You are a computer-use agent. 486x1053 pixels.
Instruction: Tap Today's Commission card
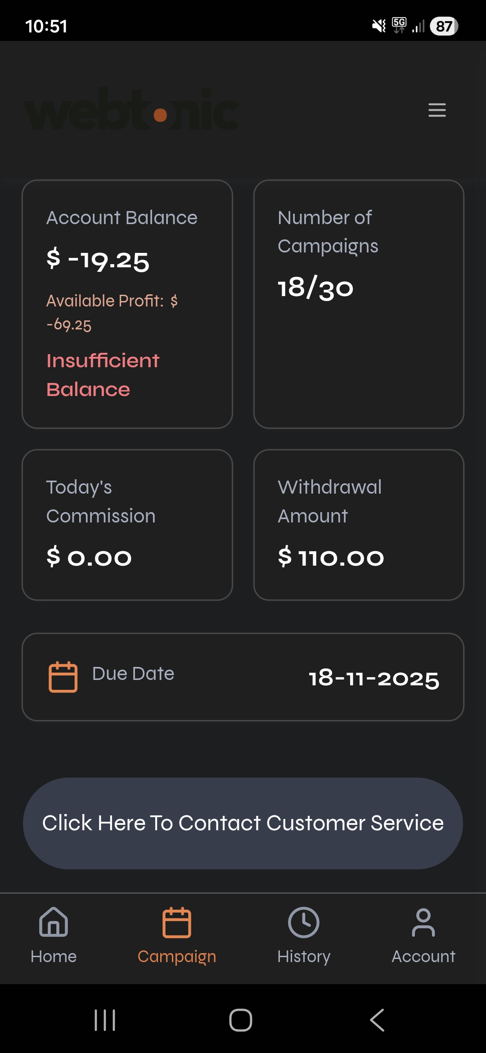127,524
